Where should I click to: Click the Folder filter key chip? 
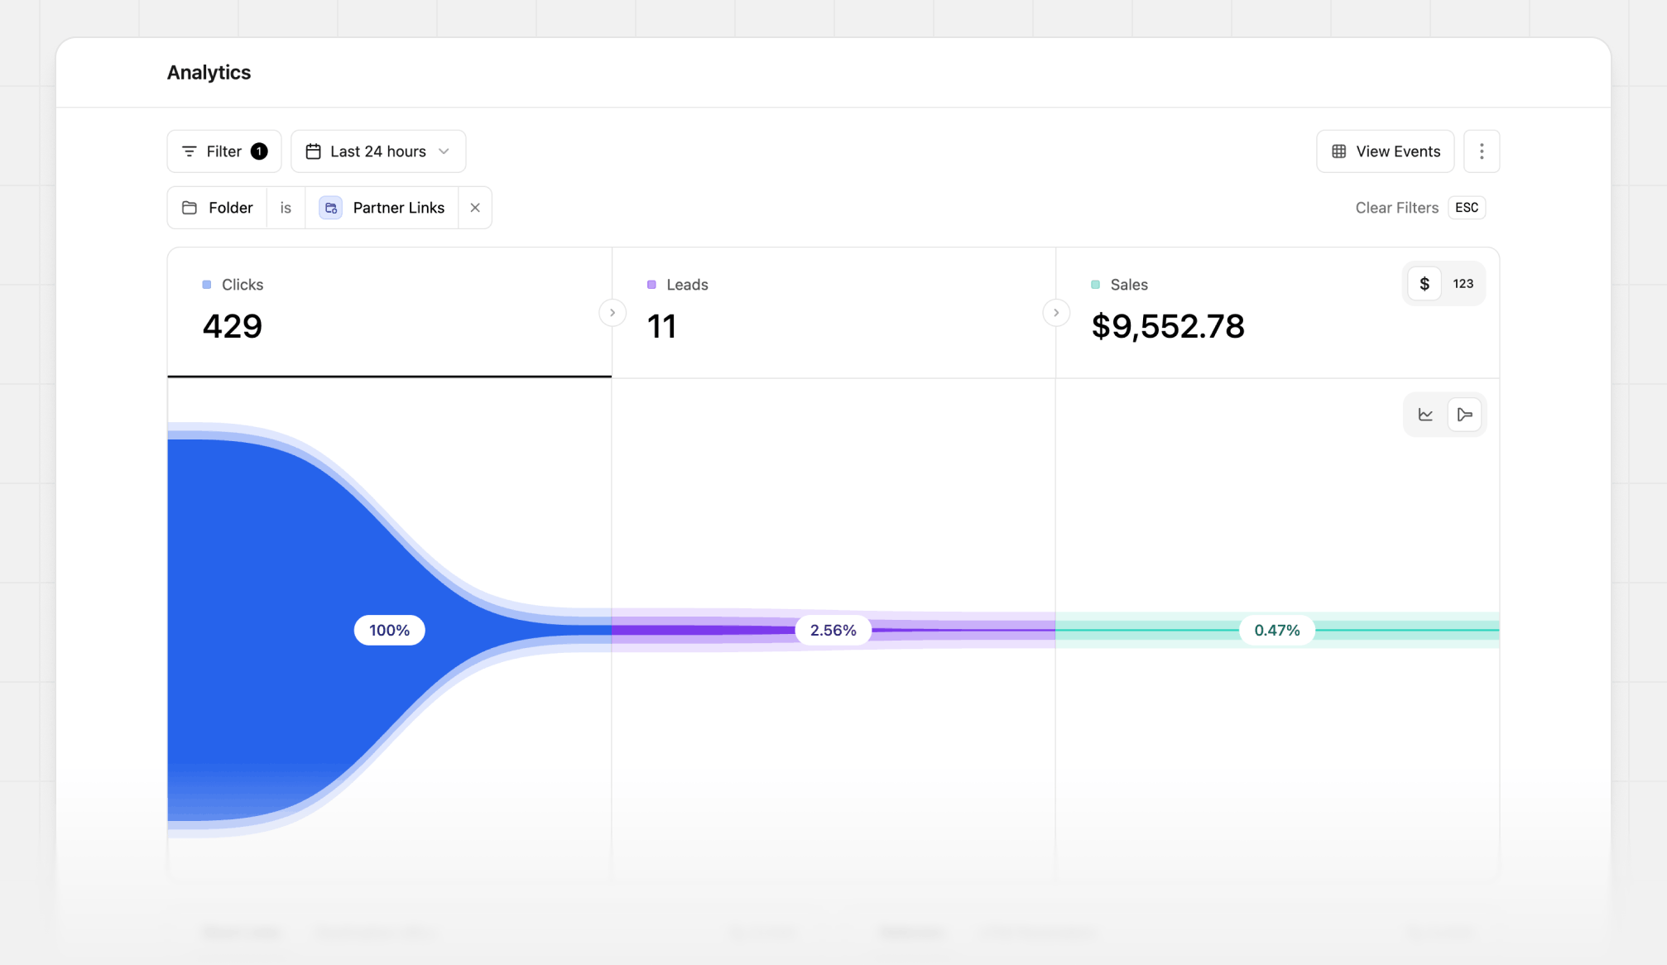(x=217, y=208)
